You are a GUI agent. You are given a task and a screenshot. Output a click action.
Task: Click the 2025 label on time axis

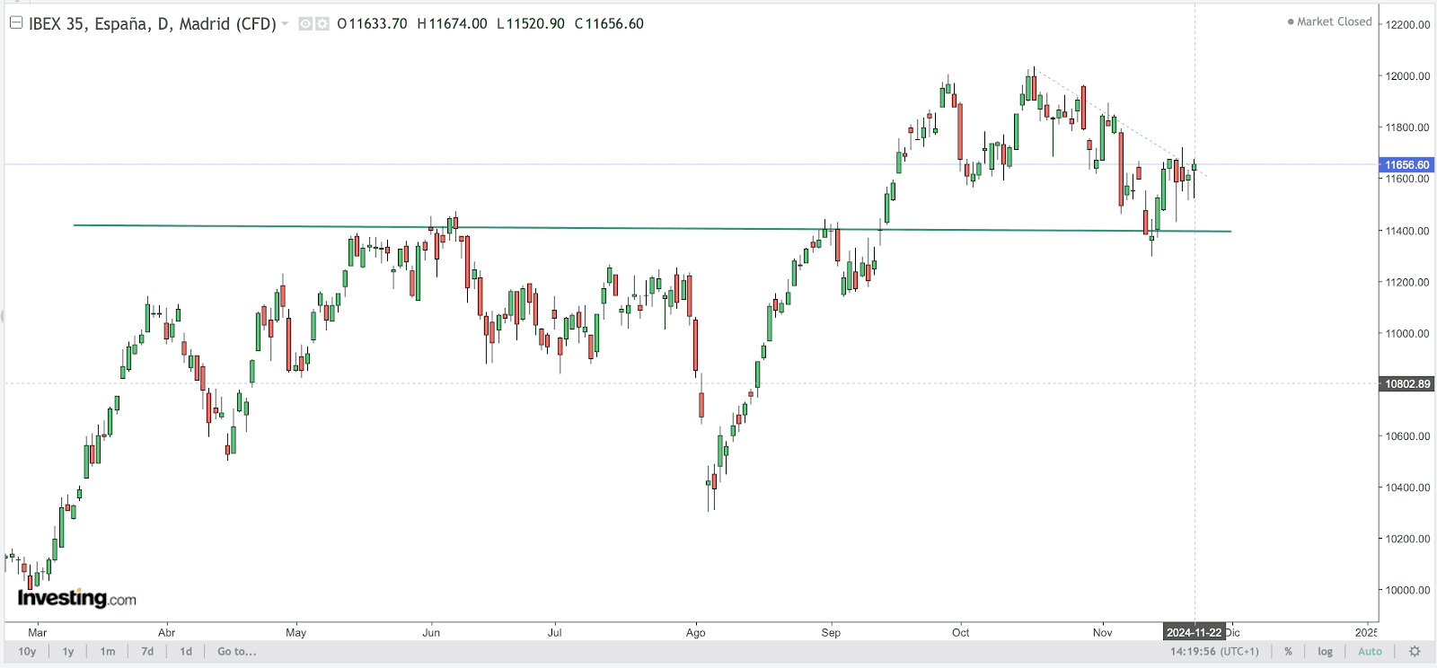pyautogui.click(x=1365, y=633)
